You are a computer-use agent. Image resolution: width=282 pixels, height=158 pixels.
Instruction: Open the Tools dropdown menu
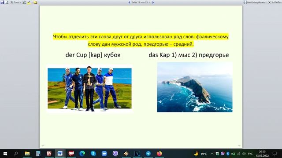click(x=16, y=2)
